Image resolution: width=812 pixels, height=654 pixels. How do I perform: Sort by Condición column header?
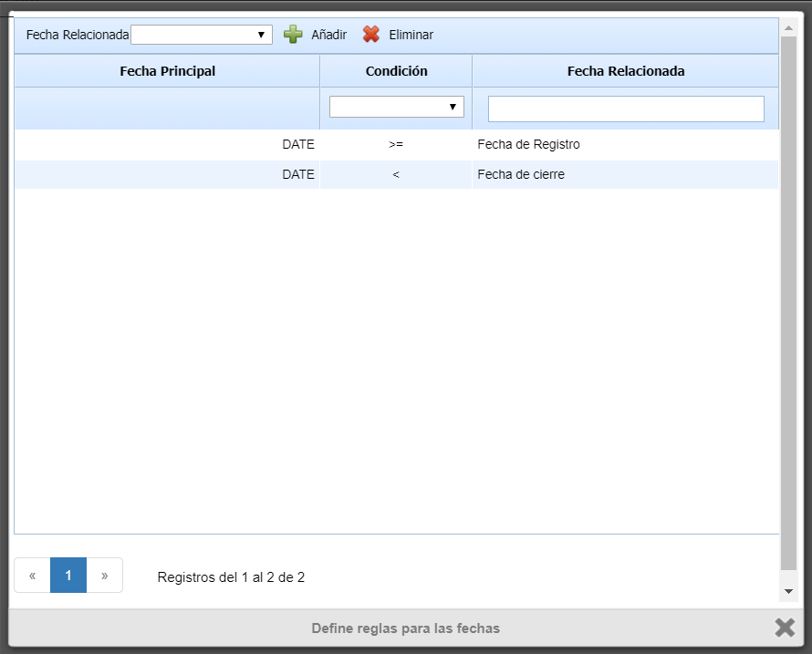tap(396, 71)
